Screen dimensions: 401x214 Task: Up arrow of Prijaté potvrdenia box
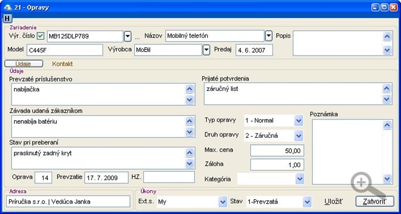(x=387, y=88)
